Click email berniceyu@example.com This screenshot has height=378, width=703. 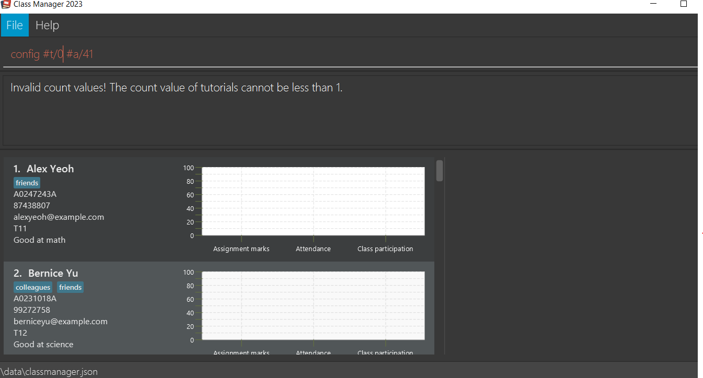click(61, 322)
